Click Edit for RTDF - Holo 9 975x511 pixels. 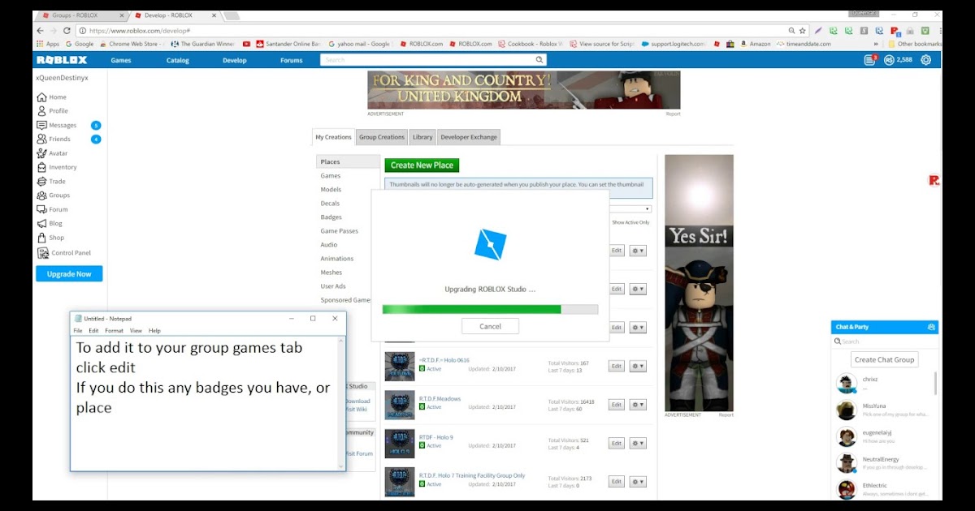click(617, 444)
